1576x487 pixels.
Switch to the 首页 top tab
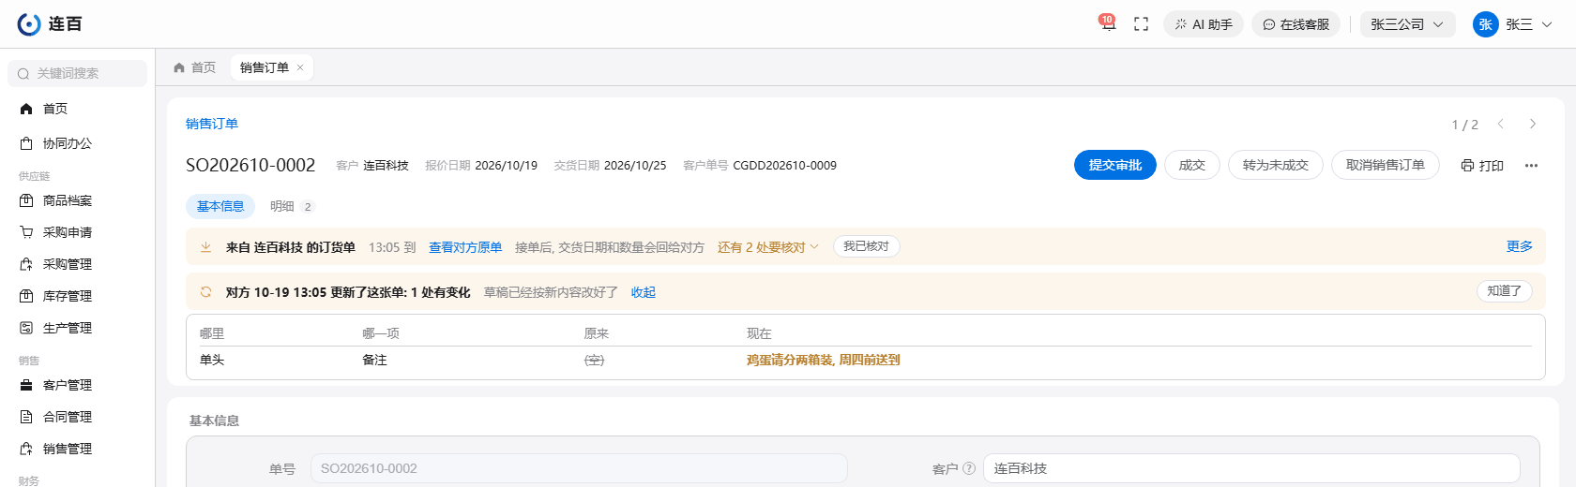(x=195, y=67)
